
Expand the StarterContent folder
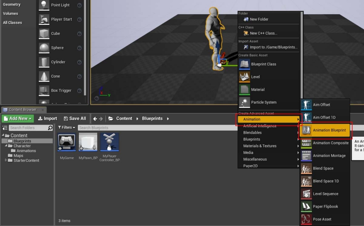[x=6, y=160]
